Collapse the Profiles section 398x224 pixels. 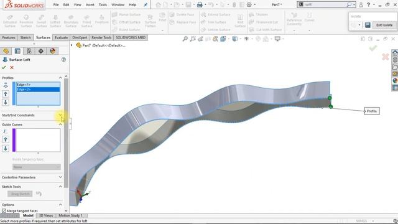coord(60,78)
